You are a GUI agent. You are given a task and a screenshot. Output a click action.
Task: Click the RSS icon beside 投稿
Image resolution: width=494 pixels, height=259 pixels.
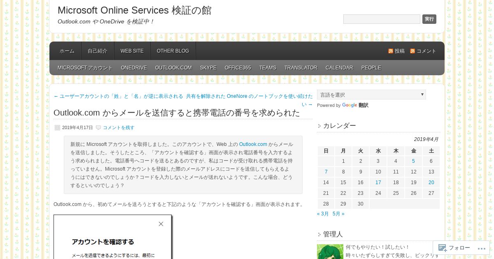pos(391,51)
